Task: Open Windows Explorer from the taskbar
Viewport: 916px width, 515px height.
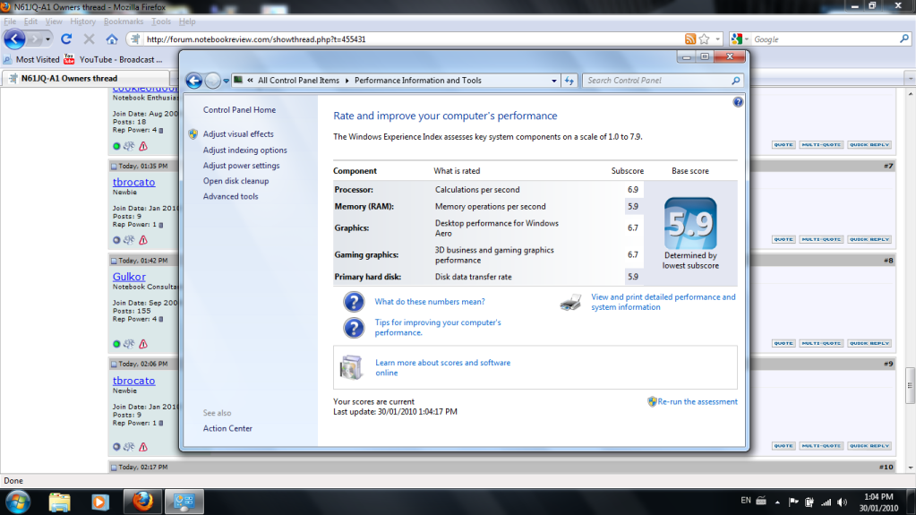Action: pyautogui.click(x=60, y=502)
